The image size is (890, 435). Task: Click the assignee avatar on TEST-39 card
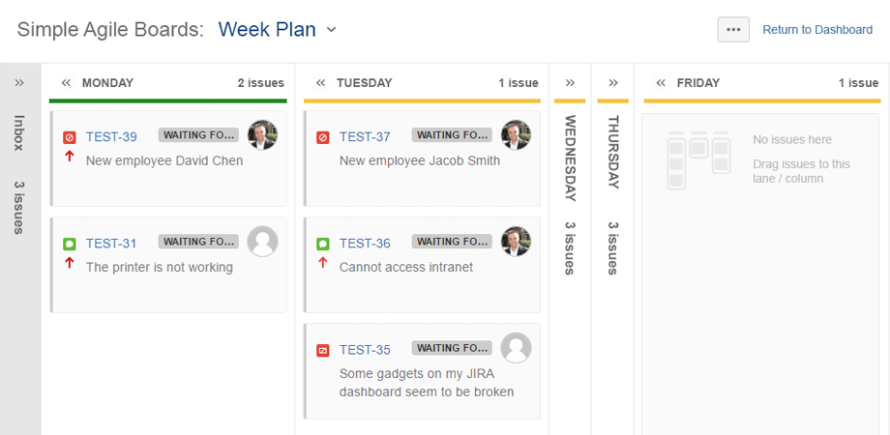(x=263, y=135)
